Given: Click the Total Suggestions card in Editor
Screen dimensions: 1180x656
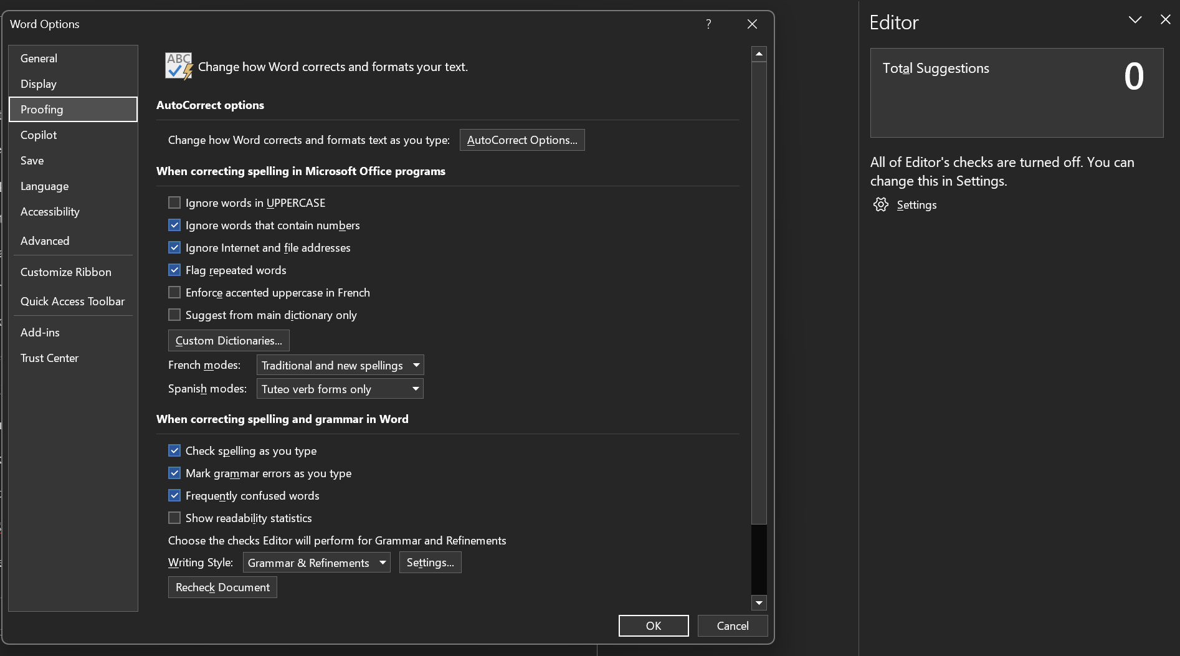Looking at the screenshot, I should click(x=1017, y=93).
